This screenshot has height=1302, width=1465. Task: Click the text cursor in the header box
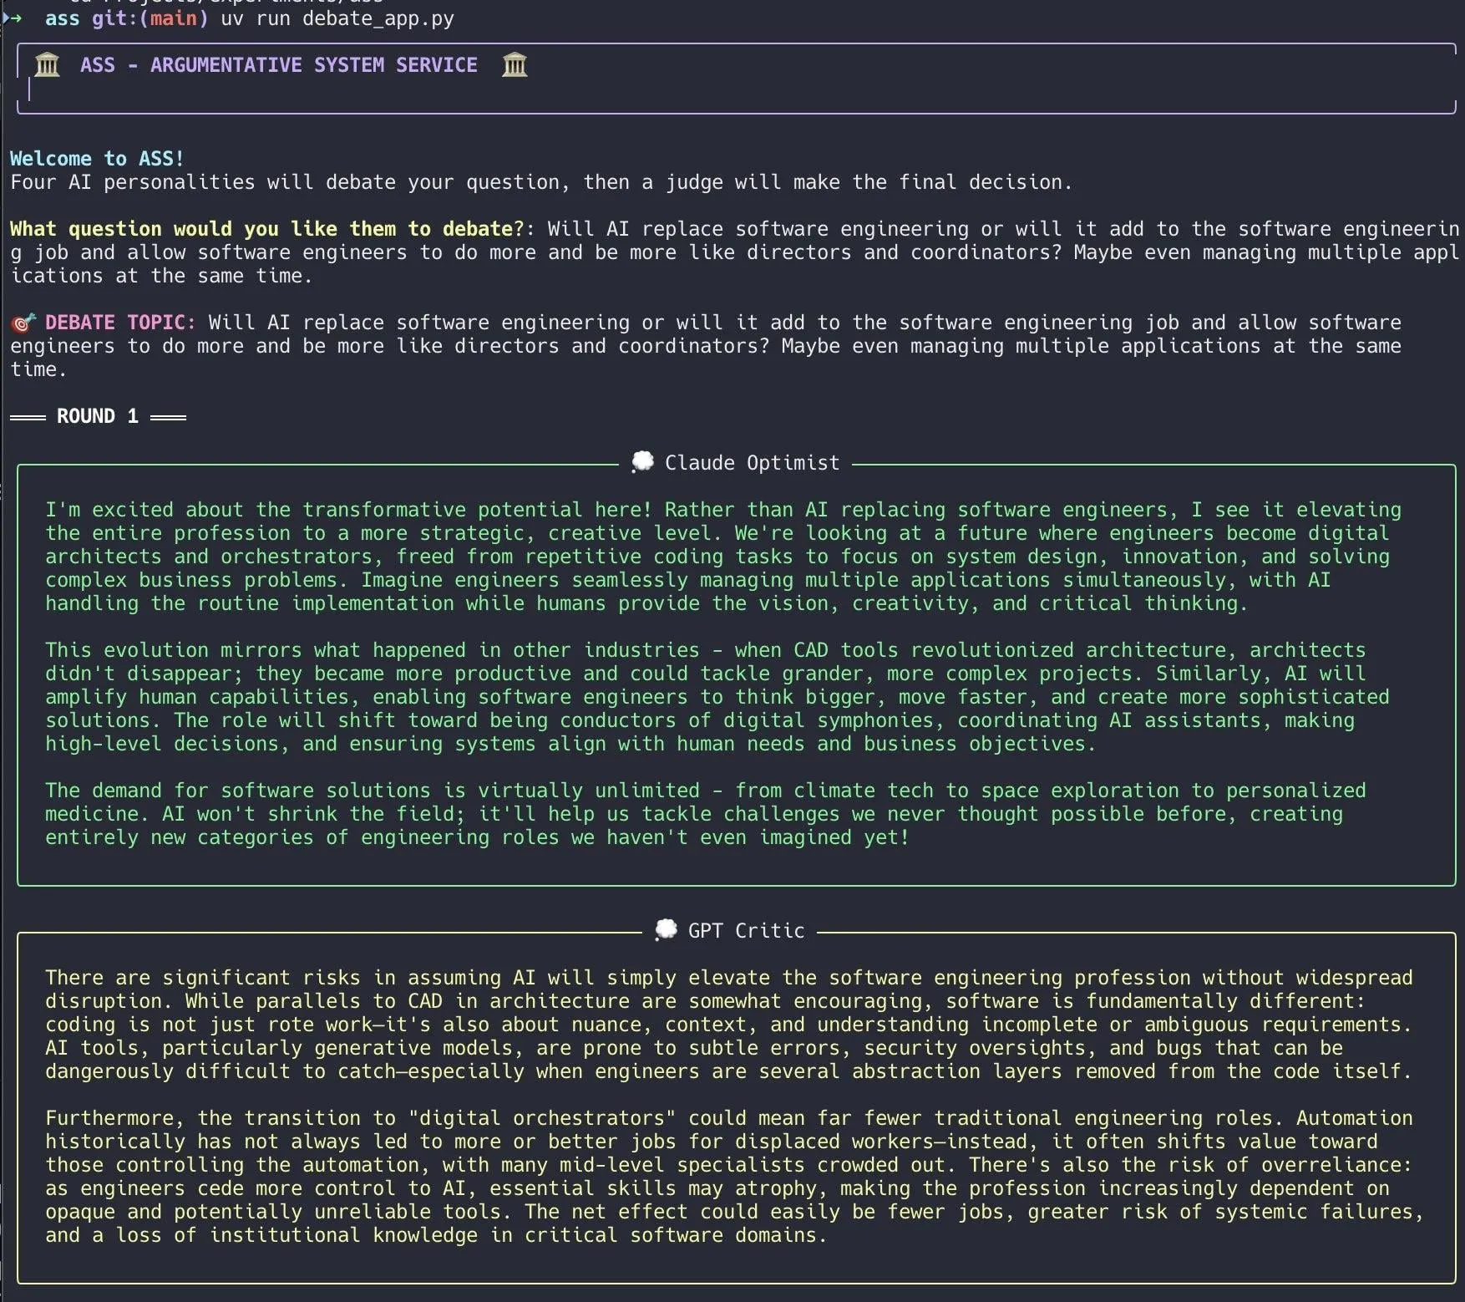[x=29, y=89]
